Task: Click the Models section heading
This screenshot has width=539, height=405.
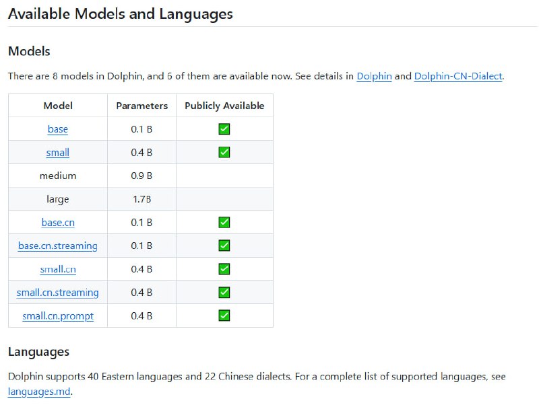Action: tap(29, 51)
